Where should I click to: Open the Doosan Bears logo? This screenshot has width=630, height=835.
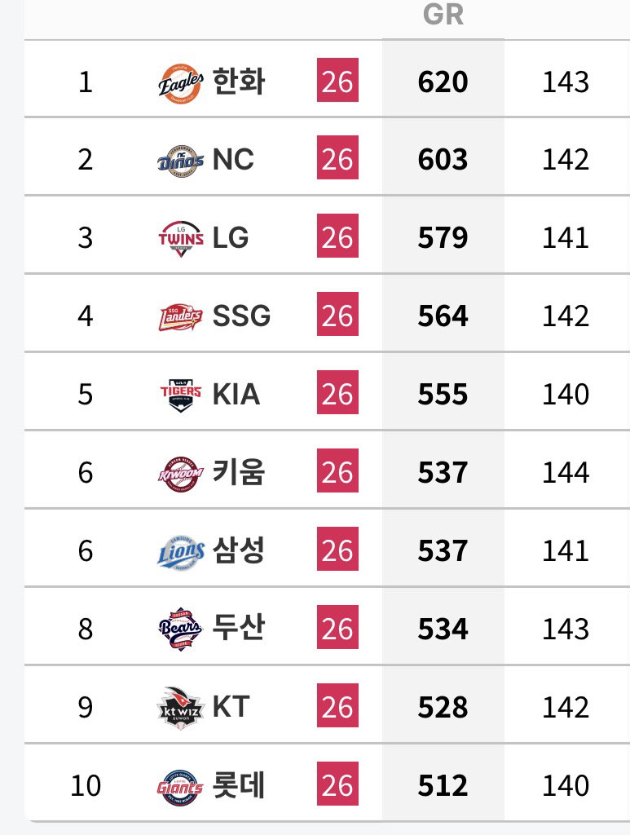[x=180, y=630]
